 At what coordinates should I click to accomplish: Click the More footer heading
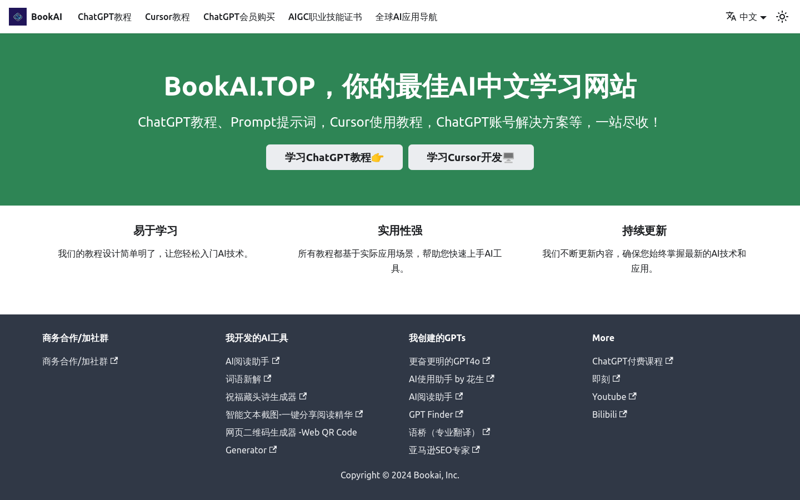point(603,338)
